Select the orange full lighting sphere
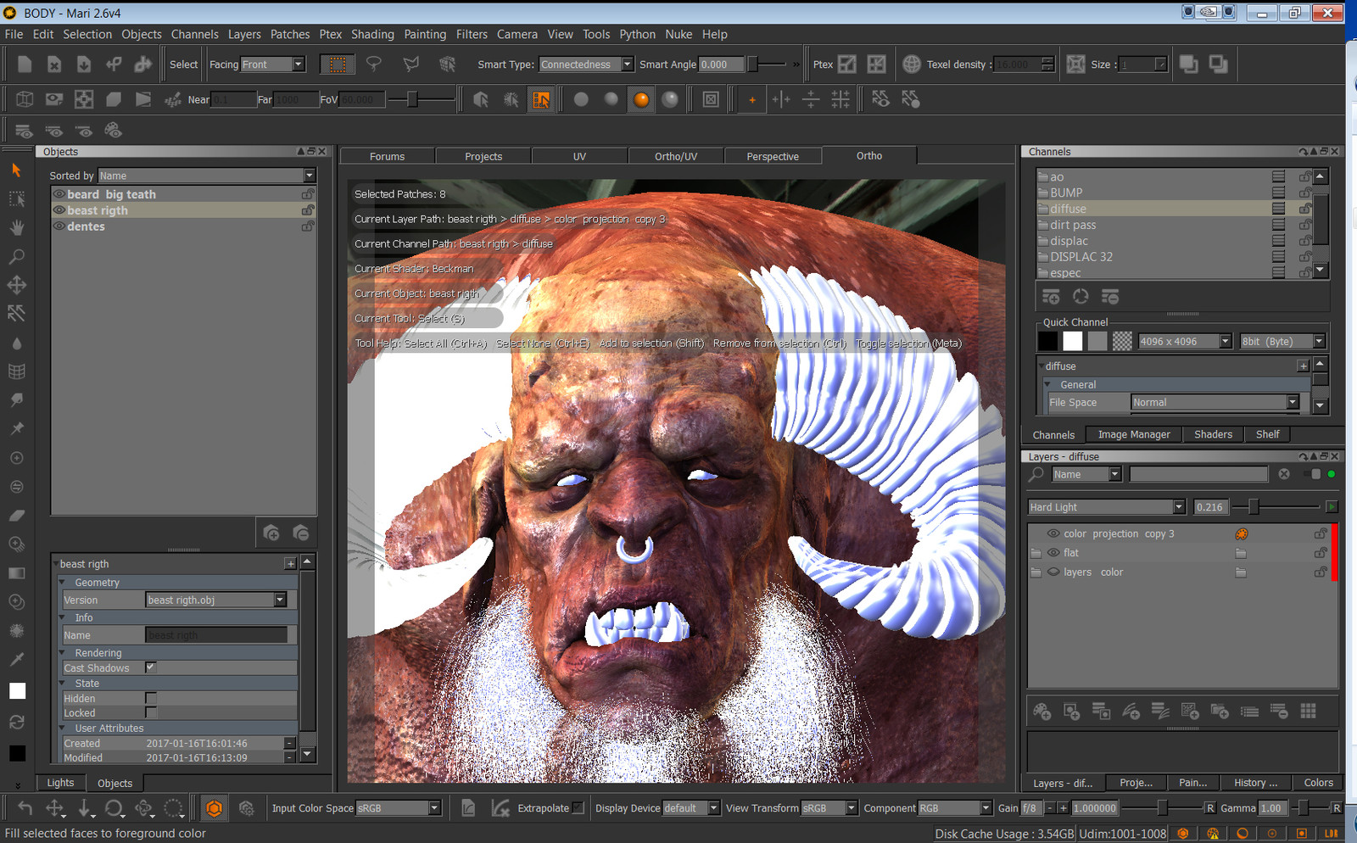 pyautogui.click(x=641, y=99)
